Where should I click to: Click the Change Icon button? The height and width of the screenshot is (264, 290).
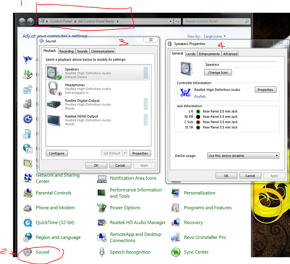(218, 72)
